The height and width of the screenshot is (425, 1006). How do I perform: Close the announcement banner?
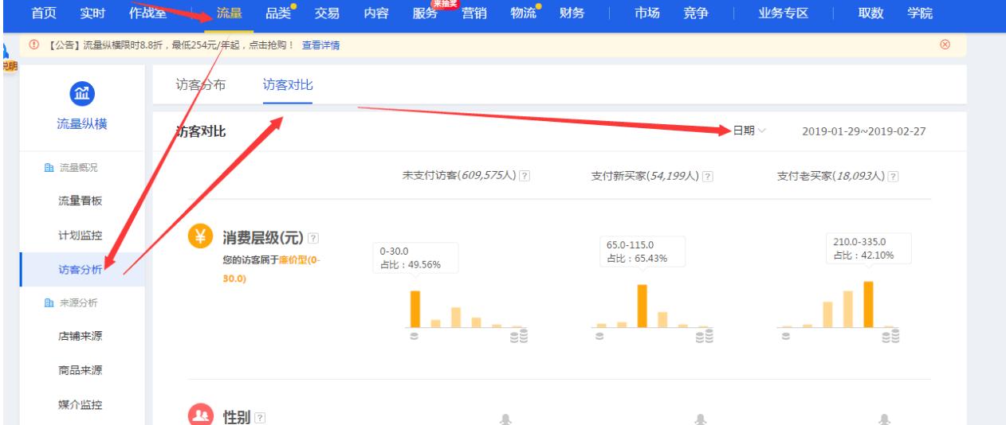(x=945, y=45)
